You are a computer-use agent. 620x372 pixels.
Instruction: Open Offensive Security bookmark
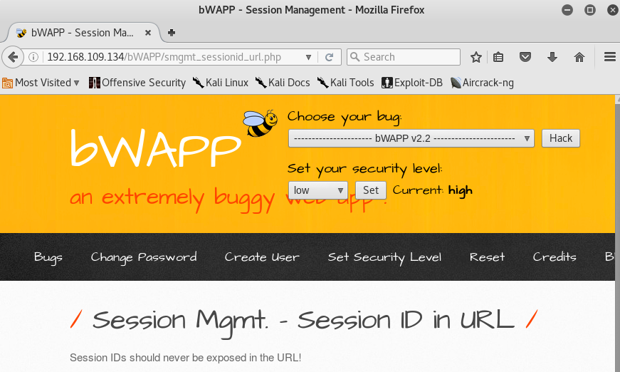[x=137, y=83]
